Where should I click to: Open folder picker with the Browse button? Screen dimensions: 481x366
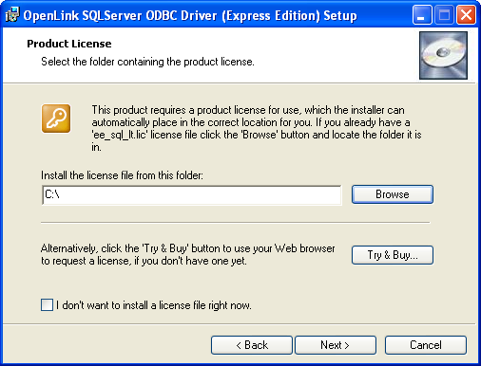(x=393, y=194)
